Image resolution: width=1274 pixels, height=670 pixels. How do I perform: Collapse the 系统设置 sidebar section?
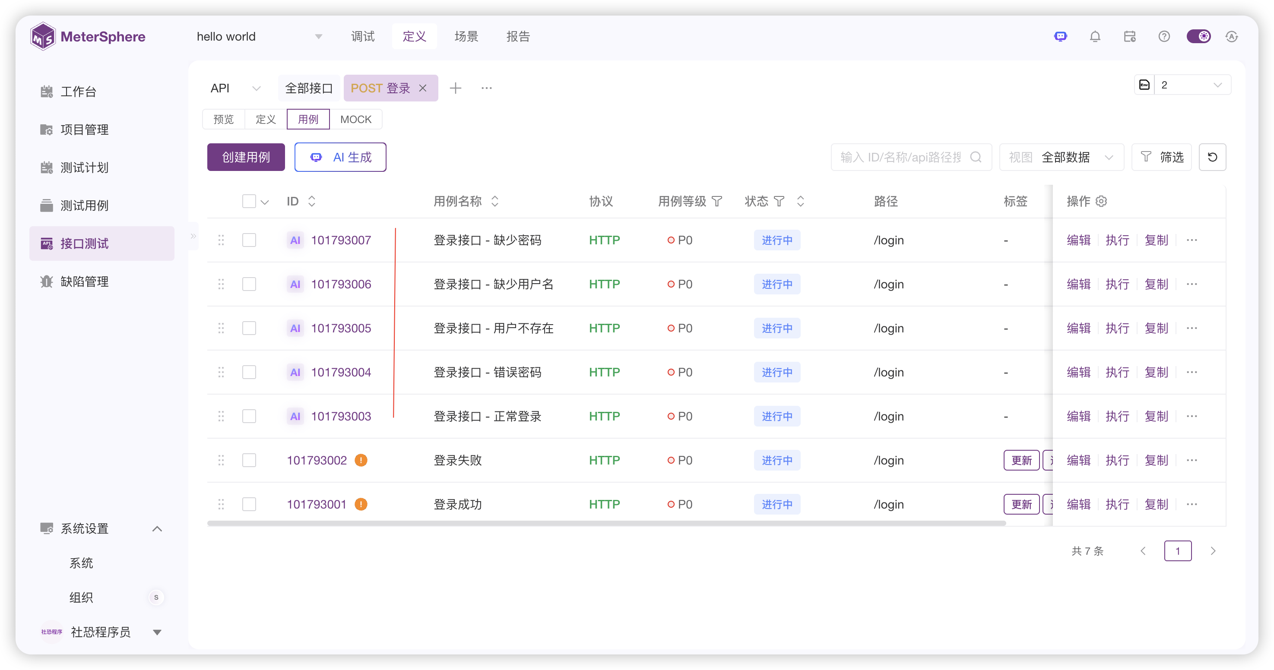tap(157, 528)
